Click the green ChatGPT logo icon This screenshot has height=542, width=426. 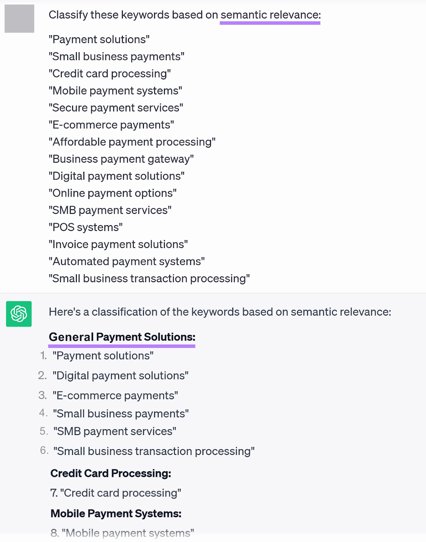point(19,314)
